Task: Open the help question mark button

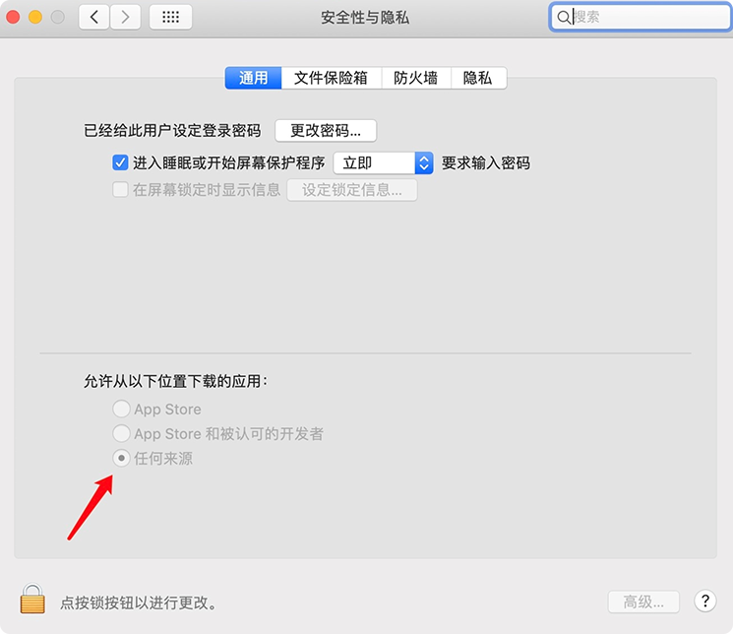Action: click(x=704, y=601)
